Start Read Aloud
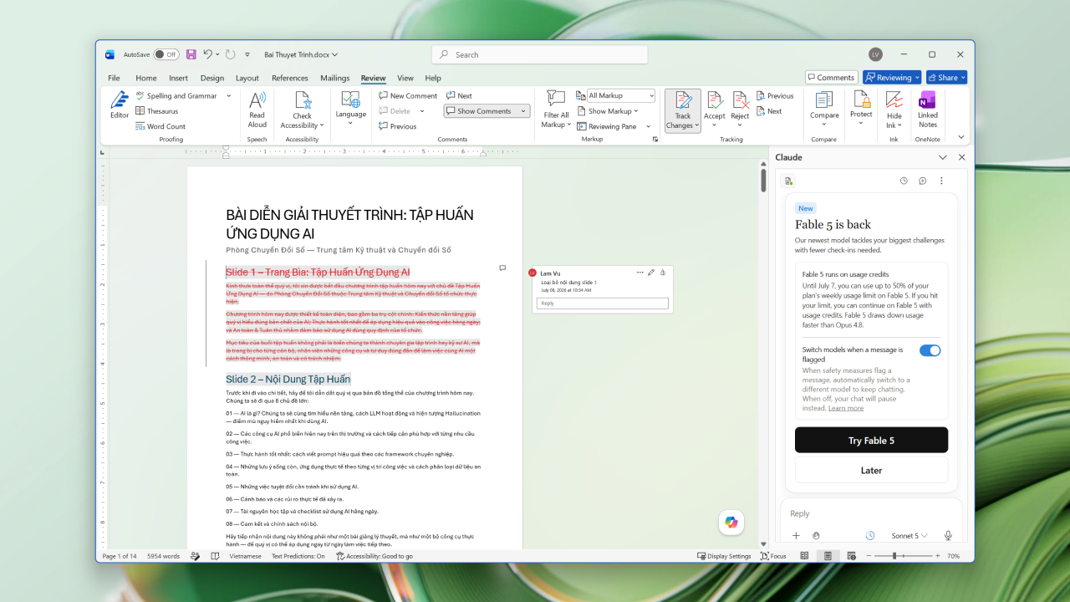This screenshot has width=1070, height=602. [x=257, y=110]
